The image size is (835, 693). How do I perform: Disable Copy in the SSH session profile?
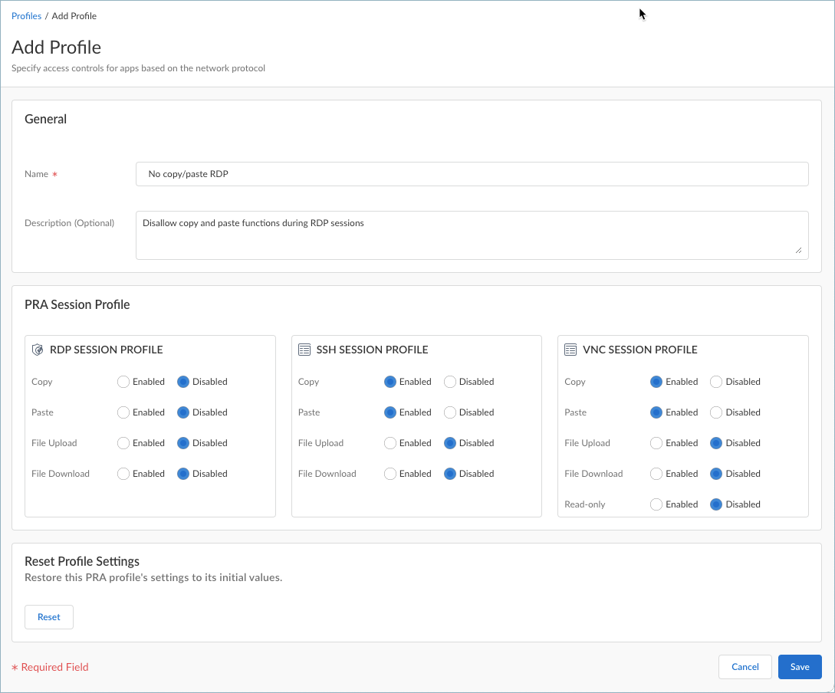(x=449, y=381)
